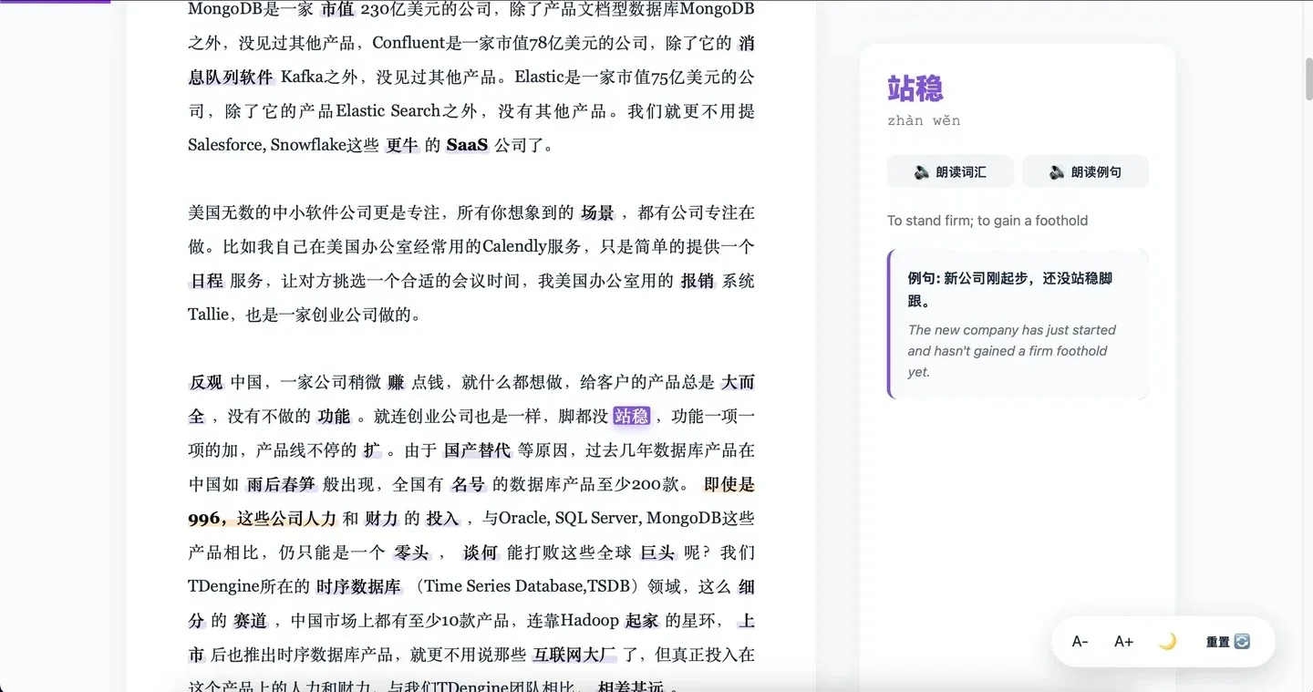
Task: Click the vocabulary word 巨头
Action: (657, 553)
